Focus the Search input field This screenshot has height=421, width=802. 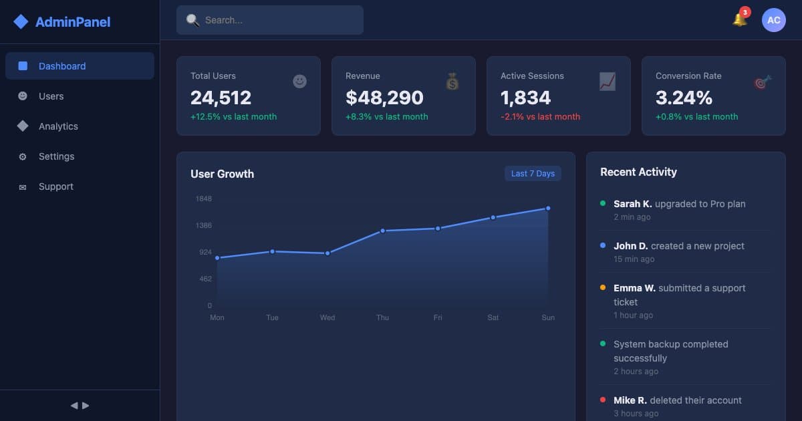(270, 20)
